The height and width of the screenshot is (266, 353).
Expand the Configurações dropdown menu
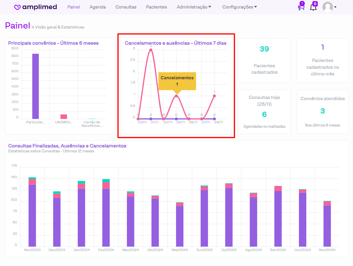click(240, 7)
